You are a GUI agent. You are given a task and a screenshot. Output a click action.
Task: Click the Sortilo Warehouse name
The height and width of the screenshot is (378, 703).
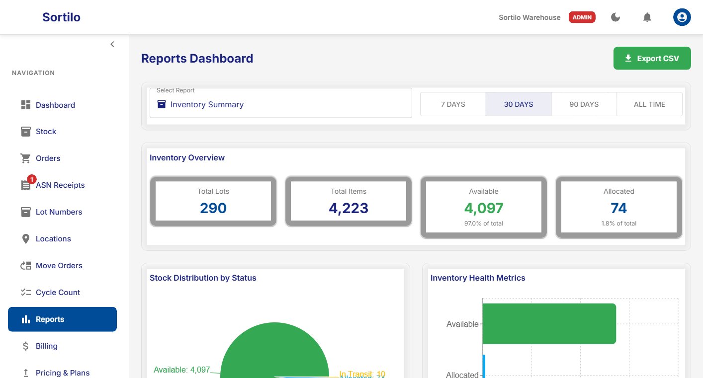pyautogui.click(x=529, y=17)
